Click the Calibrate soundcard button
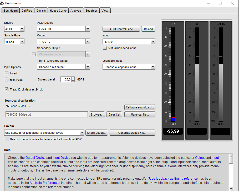Image resolution: width=239 pixels, height=191 pixels. [140, 107]
